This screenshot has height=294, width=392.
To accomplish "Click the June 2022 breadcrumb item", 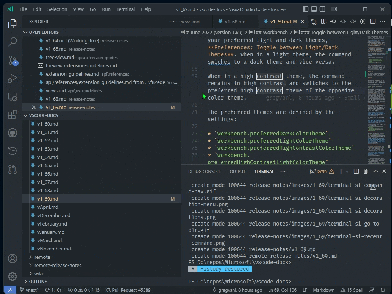I will pyautogui.click(x=214, y=32).
